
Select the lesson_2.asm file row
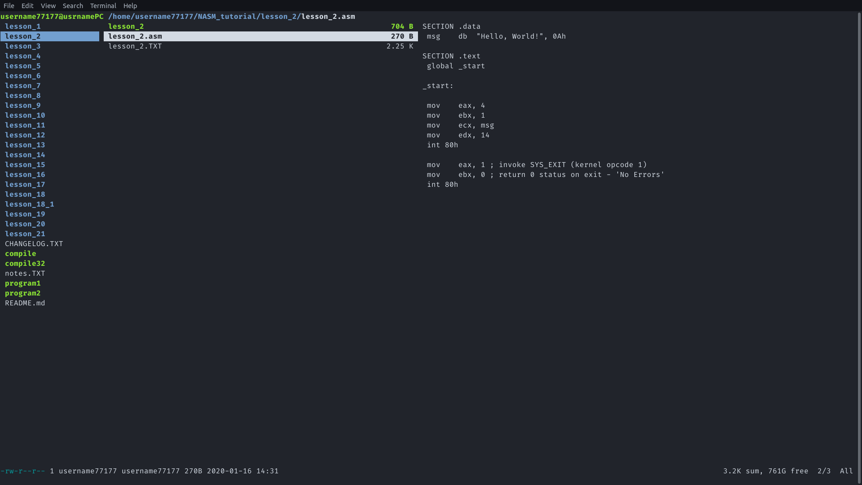pos(261,36)
